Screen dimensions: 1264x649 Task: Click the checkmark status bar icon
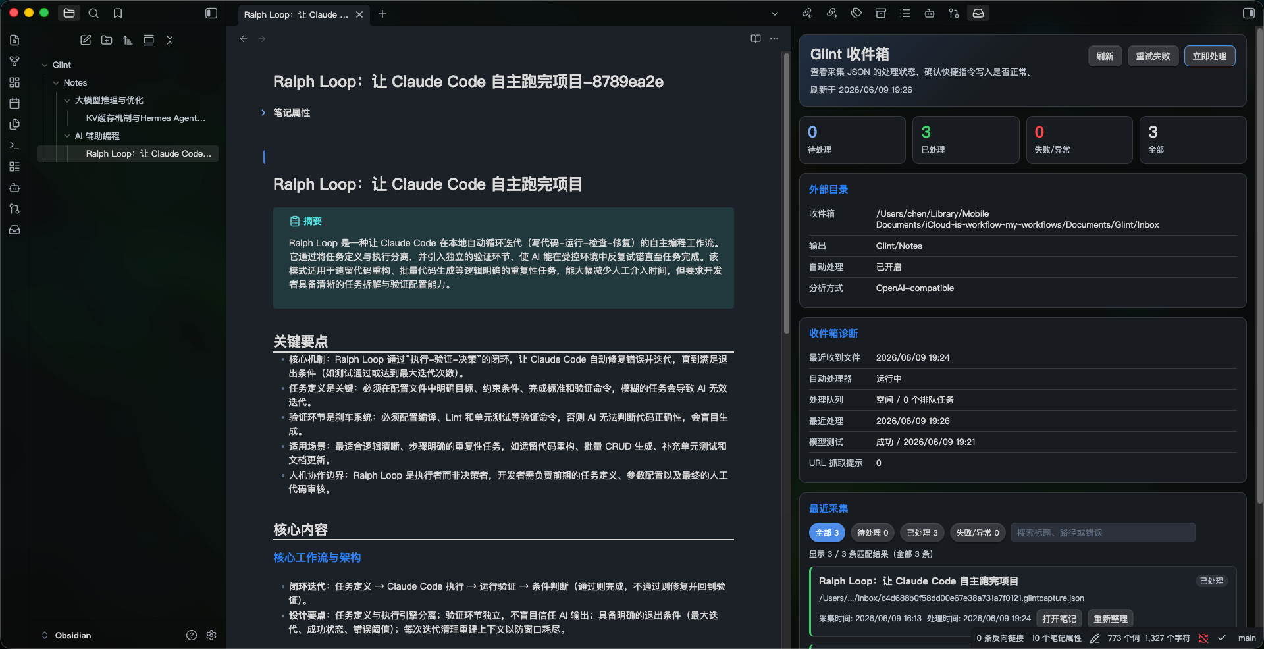click(x=1222, y=638)
